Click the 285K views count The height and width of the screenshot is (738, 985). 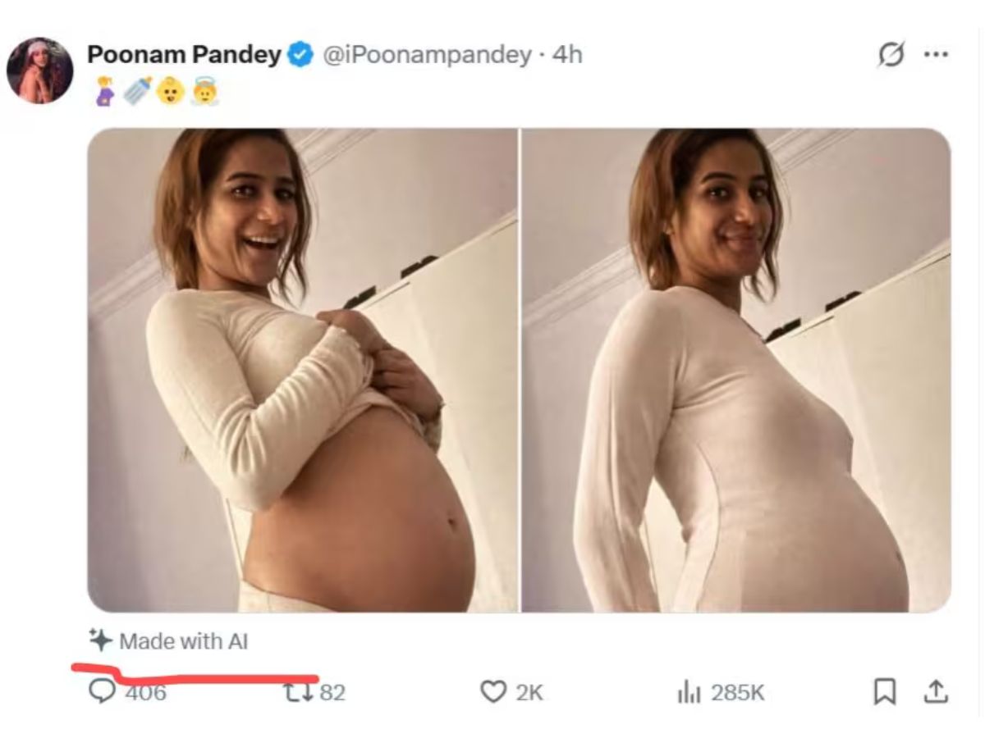pos(737,693)
